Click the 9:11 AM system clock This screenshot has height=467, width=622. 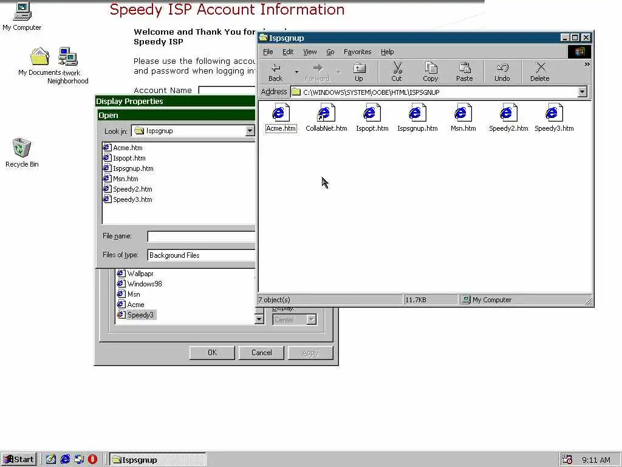coord(596,460)
